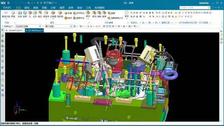This screenshot has height=126, width=224.
Task: Open the selection filter (无选择过滤器) dropdown
Action: [x=28, y=26]
